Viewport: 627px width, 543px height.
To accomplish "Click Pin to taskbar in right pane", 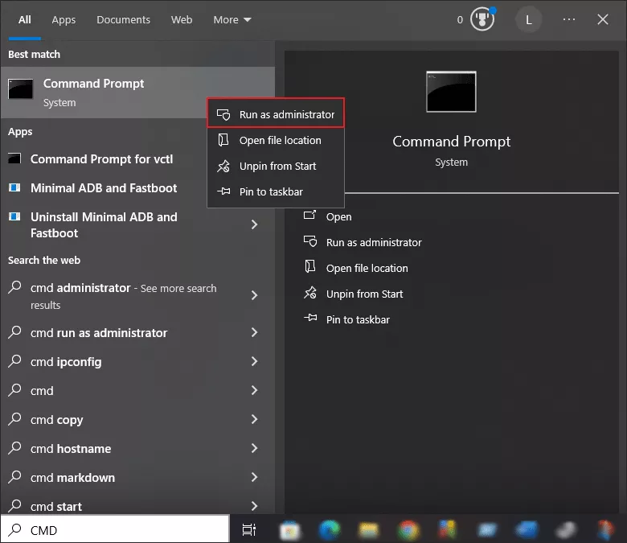I will click(358, 319).
